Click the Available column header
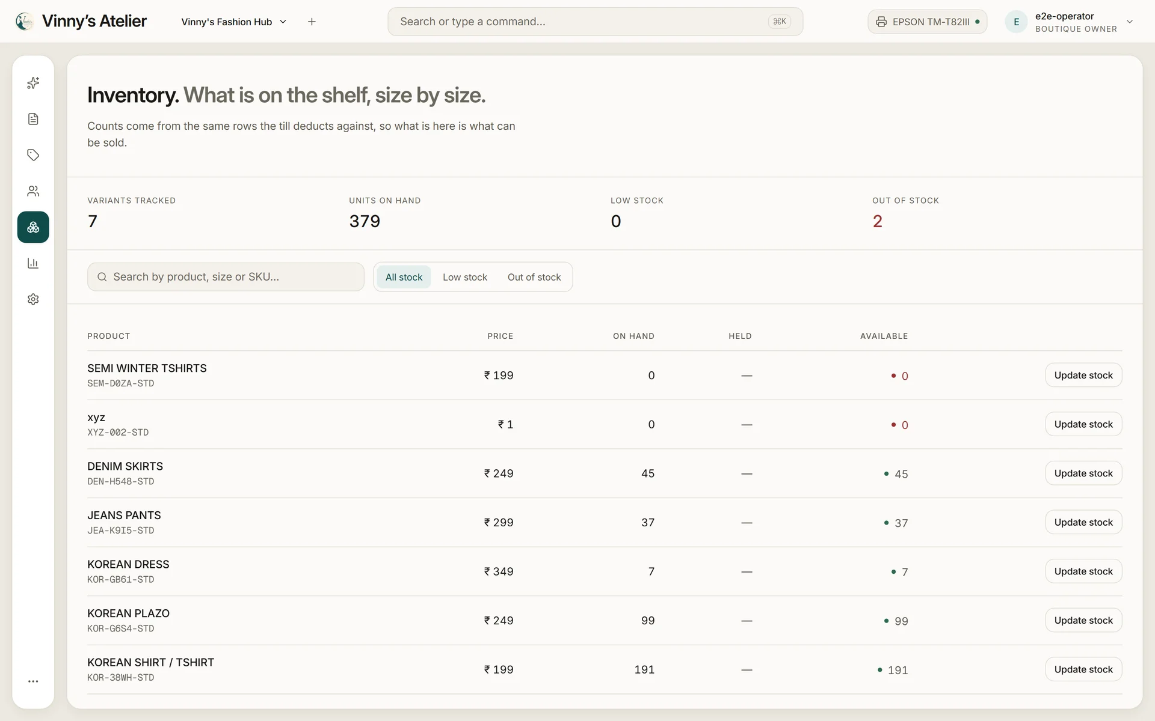 [884, 336]
